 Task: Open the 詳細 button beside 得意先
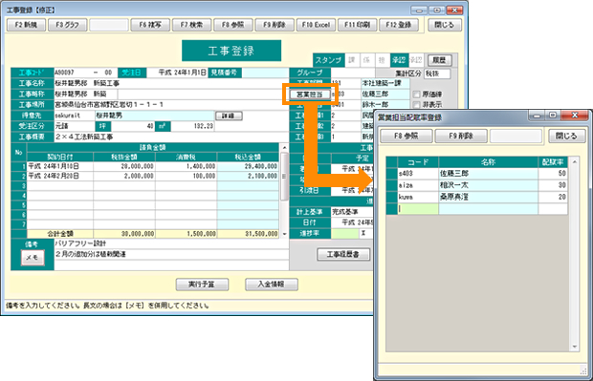pos(229,116)
